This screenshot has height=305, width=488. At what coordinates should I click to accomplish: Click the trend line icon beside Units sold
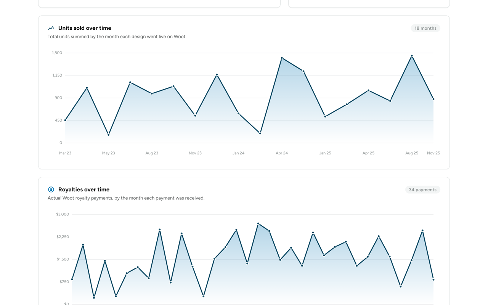click(51, 28)
